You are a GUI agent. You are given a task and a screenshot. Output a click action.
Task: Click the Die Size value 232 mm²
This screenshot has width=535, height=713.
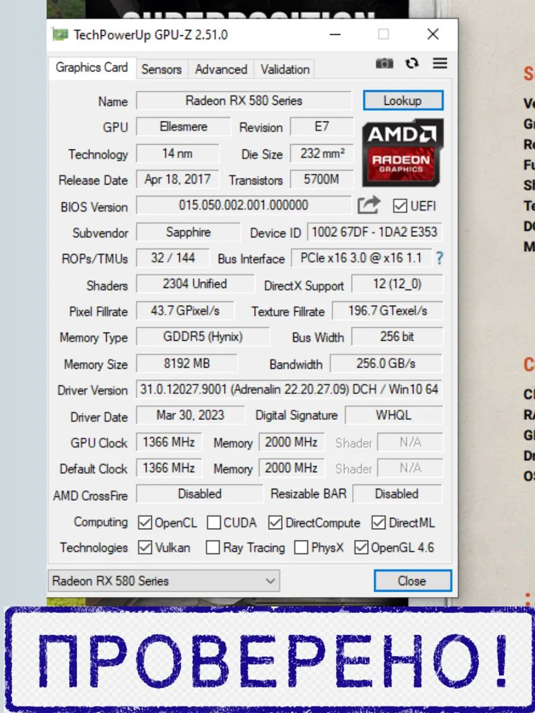(x=322, y=154)
